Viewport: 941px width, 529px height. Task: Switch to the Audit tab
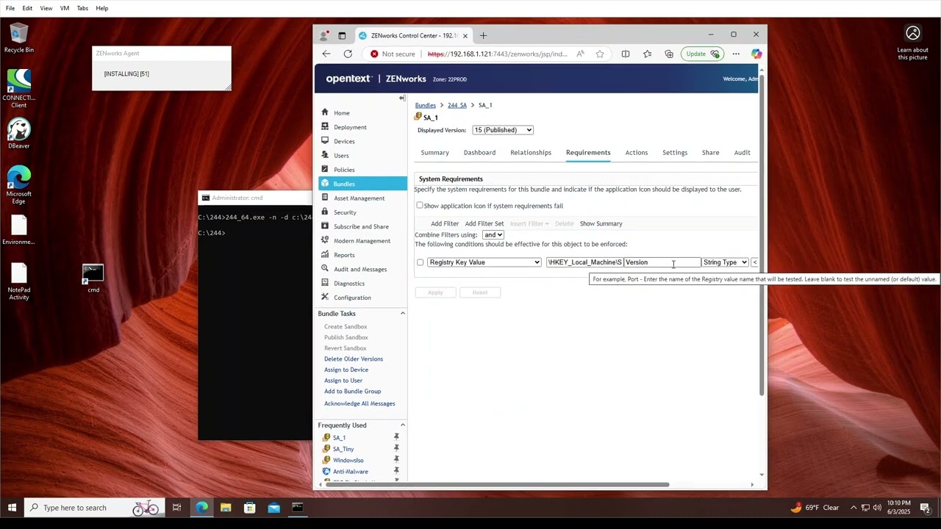click(x=742, y=153)
